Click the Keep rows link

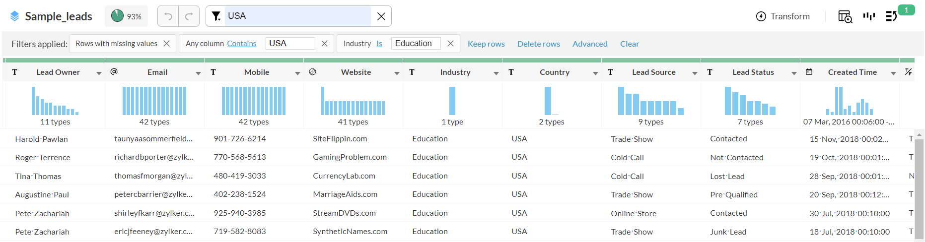(486, 44)
